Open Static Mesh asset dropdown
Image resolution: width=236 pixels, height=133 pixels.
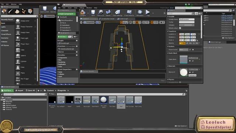(193, 58)
